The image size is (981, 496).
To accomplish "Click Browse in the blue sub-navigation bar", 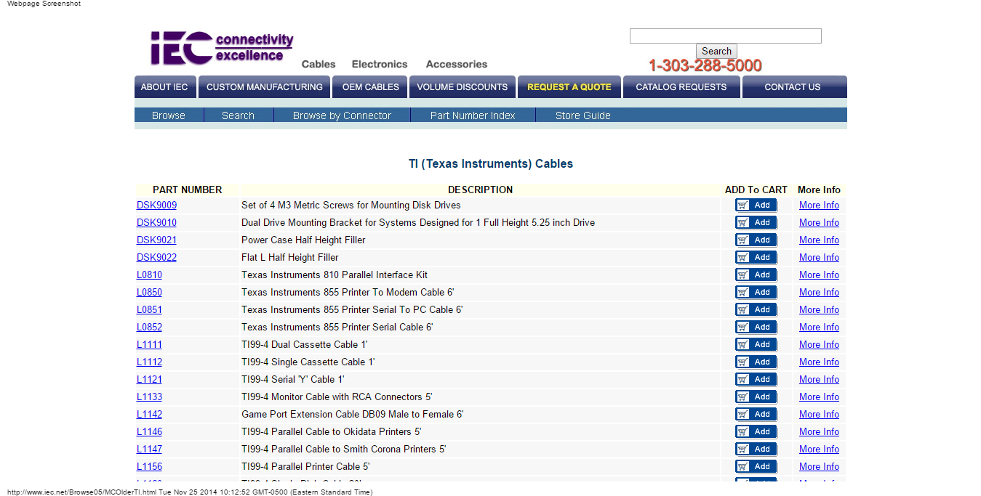I will point(169,115).
